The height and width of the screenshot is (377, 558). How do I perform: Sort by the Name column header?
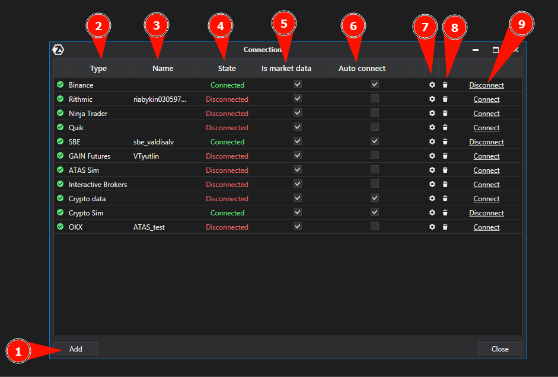pyautogui.click(x=162, y=68)
